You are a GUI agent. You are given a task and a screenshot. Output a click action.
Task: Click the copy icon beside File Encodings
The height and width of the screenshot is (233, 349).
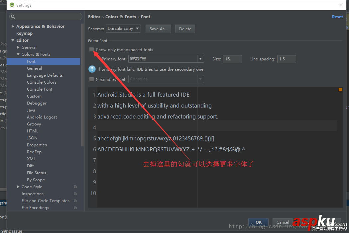pyautogui.click(x=75, y=208)
